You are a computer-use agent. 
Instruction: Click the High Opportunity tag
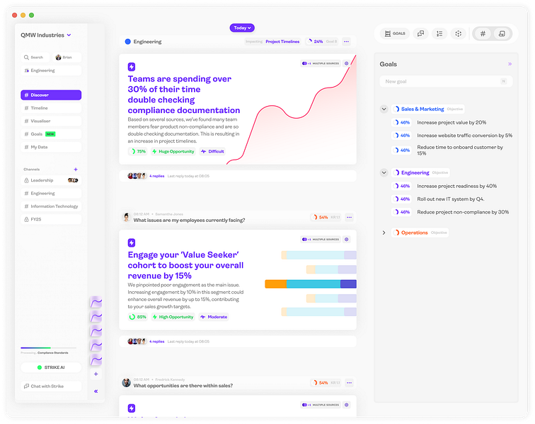[x=173, y=317]
